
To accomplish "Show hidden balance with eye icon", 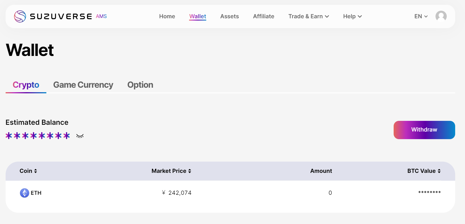I will (80, 136).
